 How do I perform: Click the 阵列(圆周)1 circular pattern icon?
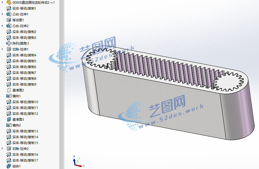(9, 43)
